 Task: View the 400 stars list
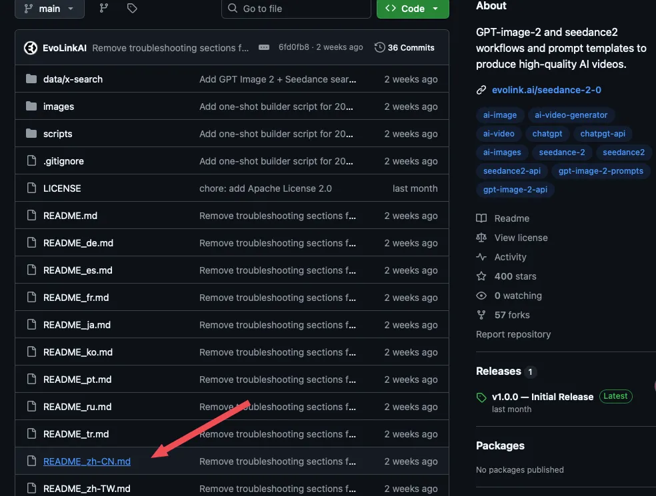(x=506, y=276)
